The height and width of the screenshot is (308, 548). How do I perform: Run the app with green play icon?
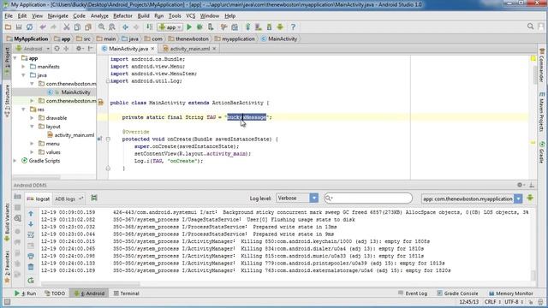point(189,27)
